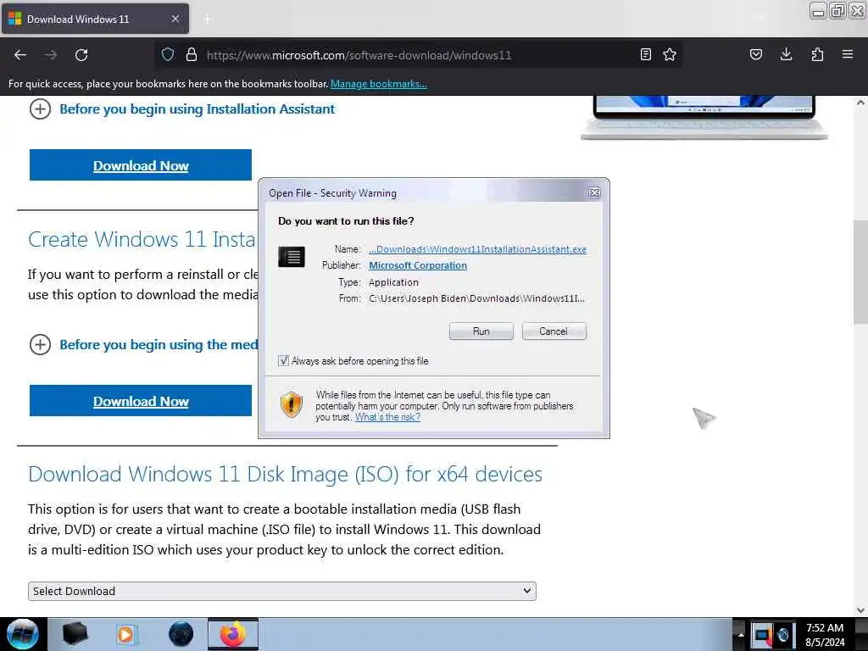Go back to the previous page
The width and height of the screenshot is (868, 651).
click(x=20, y=55)
